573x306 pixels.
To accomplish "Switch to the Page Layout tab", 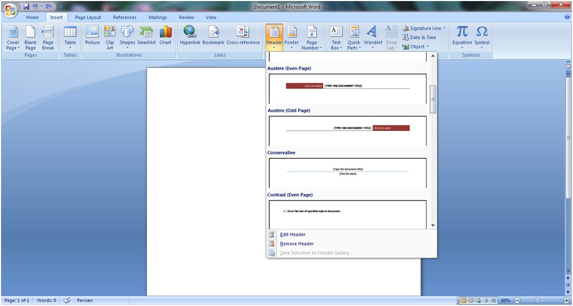I will [88, 17].
